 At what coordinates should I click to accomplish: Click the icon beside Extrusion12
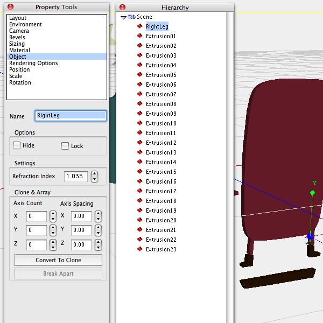(x=139, y=143)
